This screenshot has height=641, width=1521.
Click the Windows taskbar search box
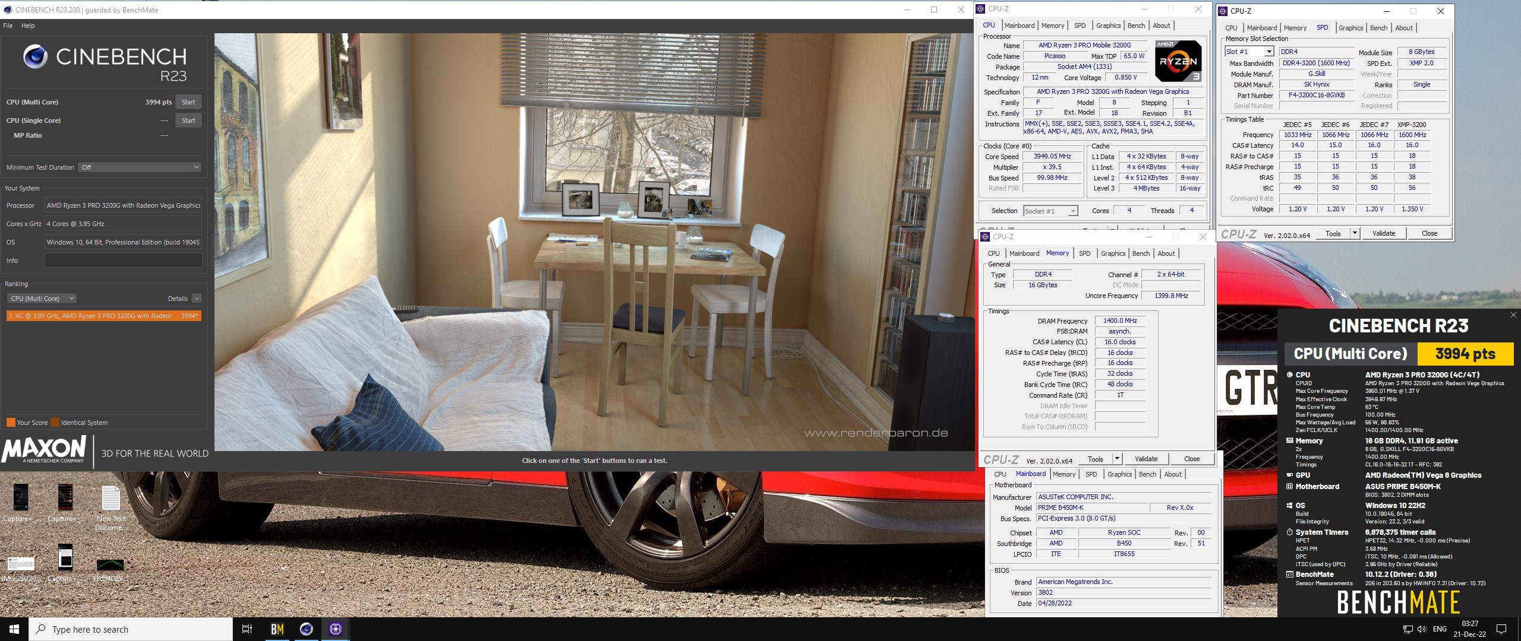tap(131, 629)
